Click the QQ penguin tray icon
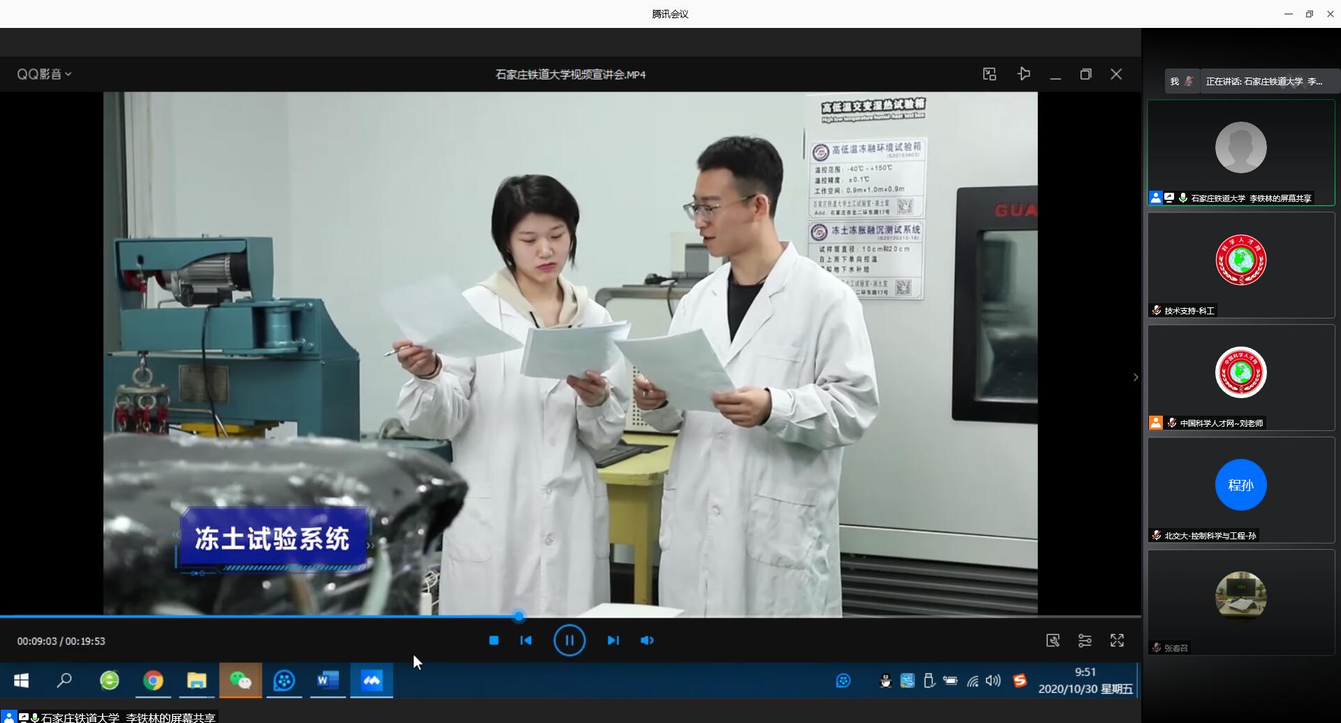1341x723 pixels. [x=885, y=680]
